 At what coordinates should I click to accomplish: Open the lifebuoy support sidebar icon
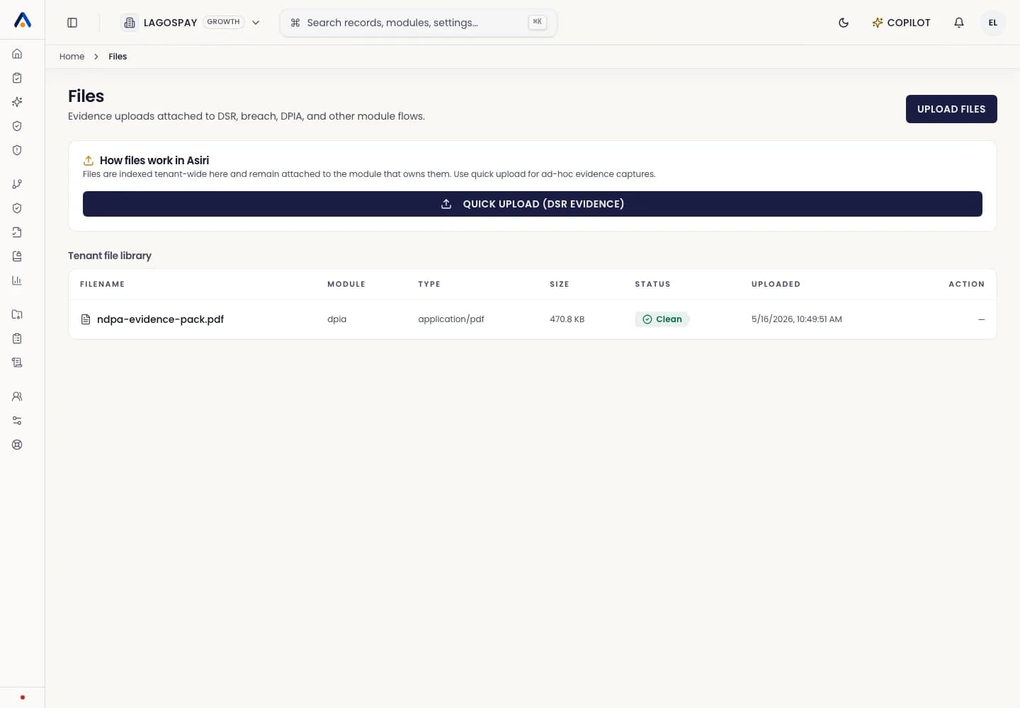[x=17, y=445]
